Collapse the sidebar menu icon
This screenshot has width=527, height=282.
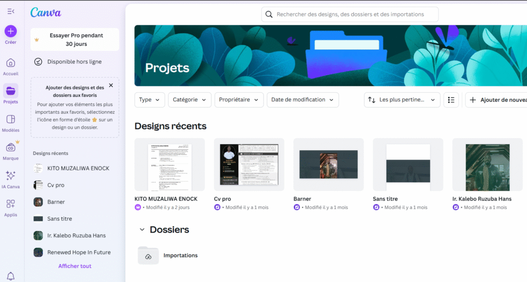tap(11, 11)
